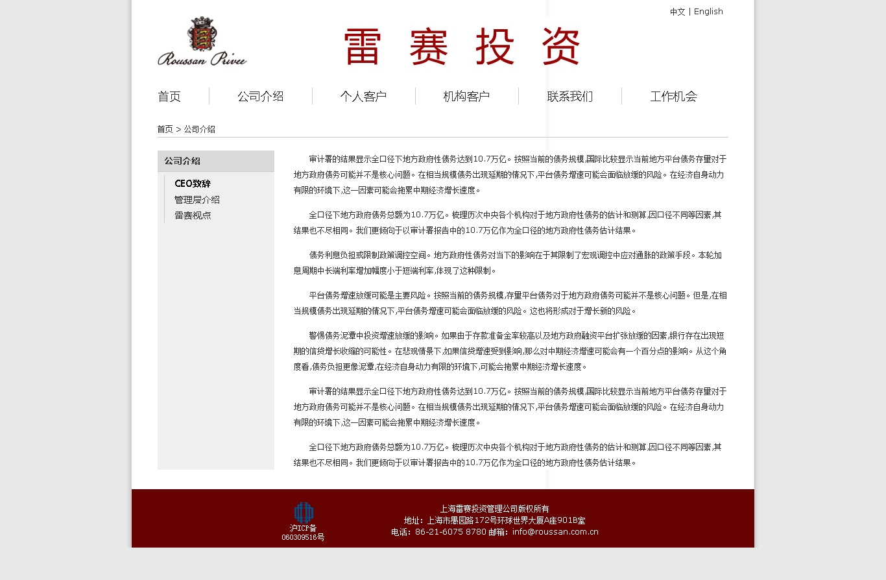Open 管理层介绍 in the sidebar

[x=197, y=200]
